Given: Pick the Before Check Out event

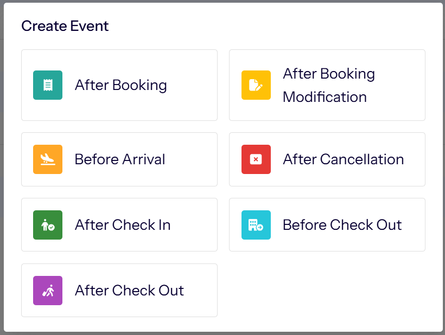Looking at the screenshot, I should point(342,225).
